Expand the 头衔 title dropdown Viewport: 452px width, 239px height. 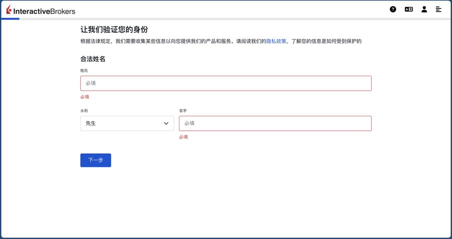tap(127, 123)
